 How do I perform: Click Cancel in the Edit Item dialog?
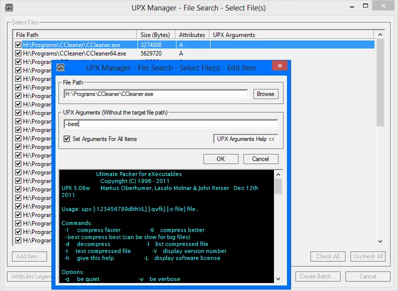click(x=260, y=159)
